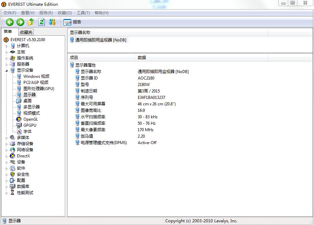Click the refresh toolbar icon
314x225 pixels.
pos(41,22)
